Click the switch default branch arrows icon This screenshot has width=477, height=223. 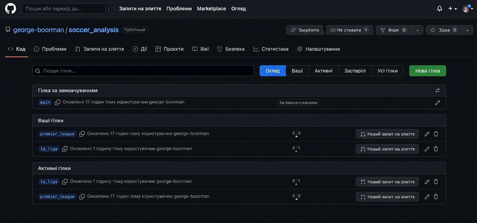click(437, 91)
